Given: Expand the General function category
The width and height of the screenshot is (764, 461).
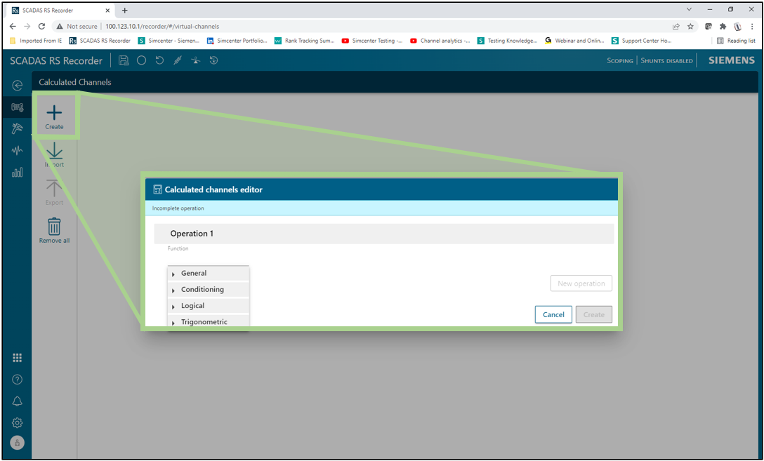Looking at the screenshot, I should coord(193,274).
